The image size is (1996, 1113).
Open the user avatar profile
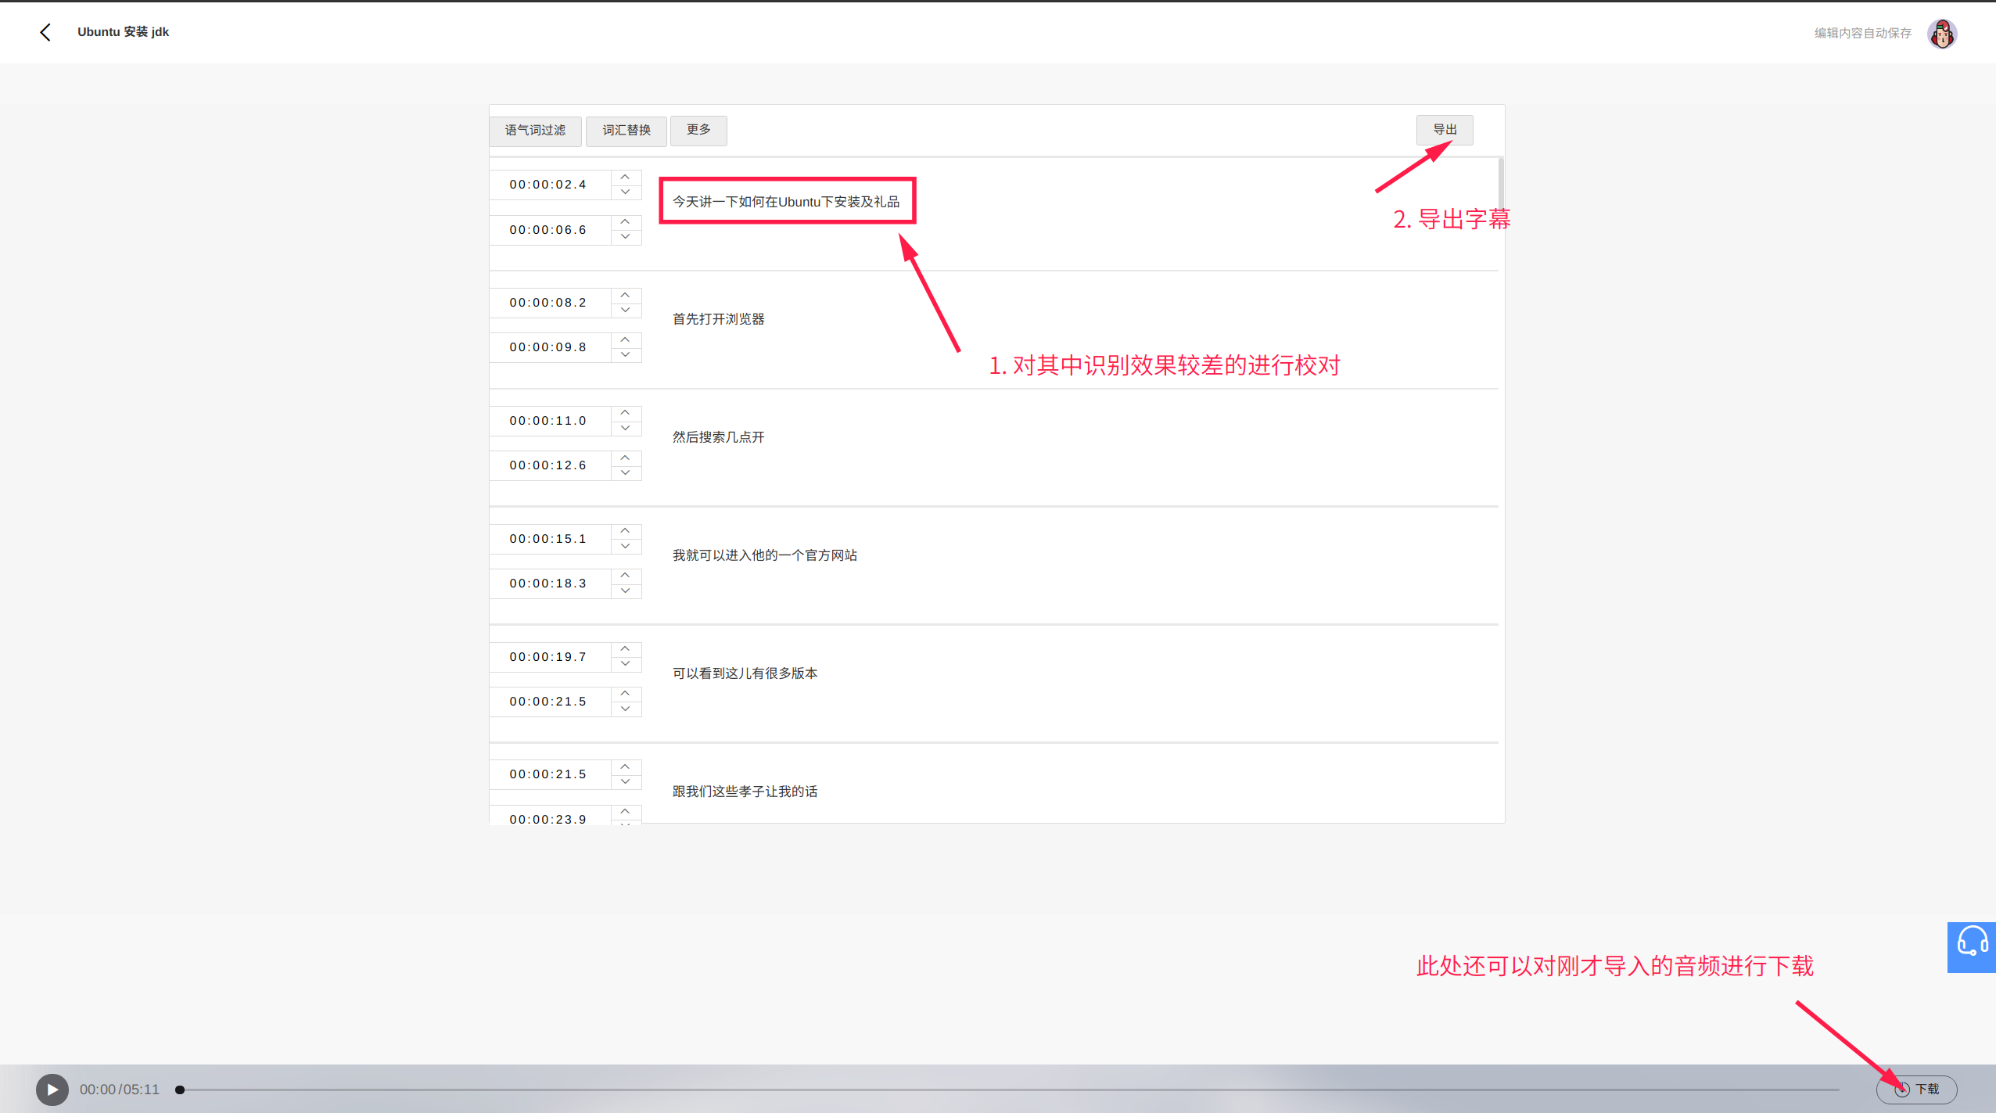pos(1941,34)
